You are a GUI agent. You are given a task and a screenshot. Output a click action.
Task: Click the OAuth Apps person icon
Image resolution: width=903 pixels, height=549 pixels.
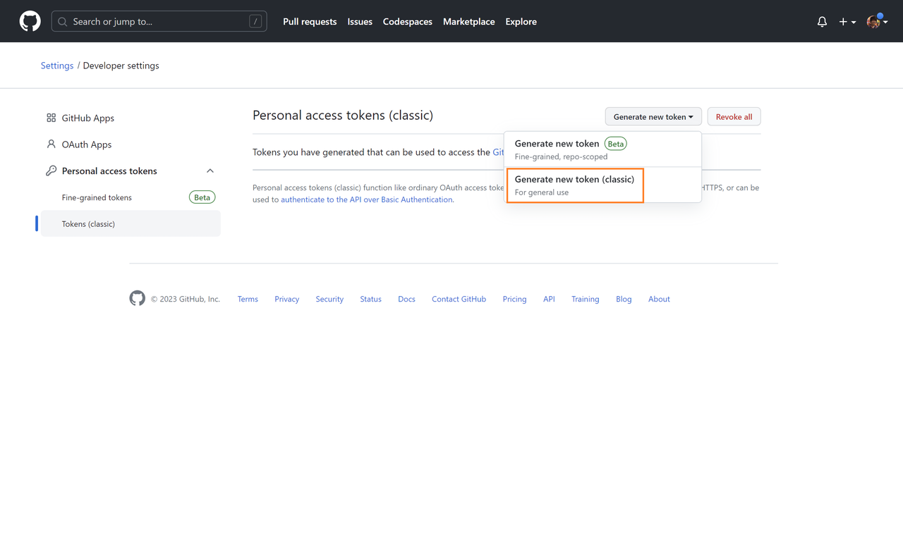click(x=51, y=144)
